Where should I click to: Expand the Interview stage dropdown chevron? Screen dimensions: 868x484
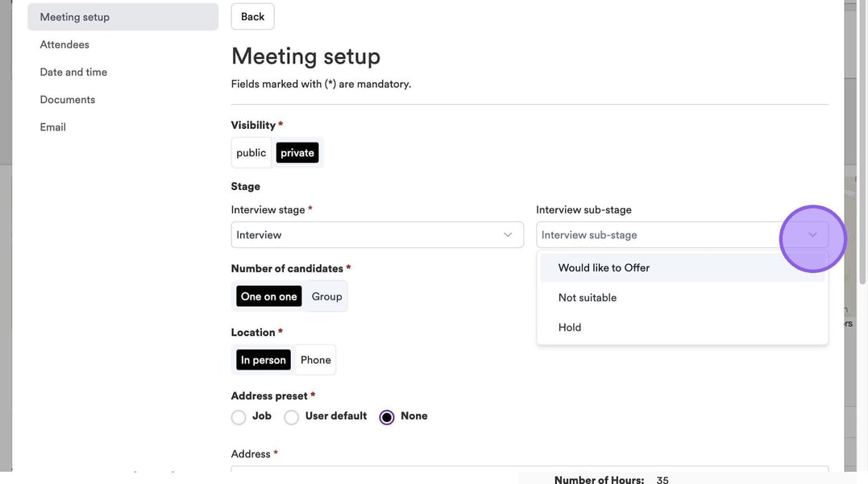pos(508,235)
